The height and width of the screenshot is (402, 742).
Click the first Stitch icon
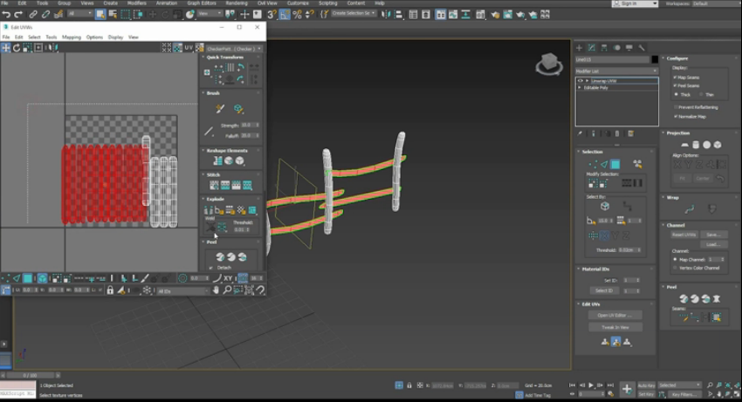pos(214,186)
